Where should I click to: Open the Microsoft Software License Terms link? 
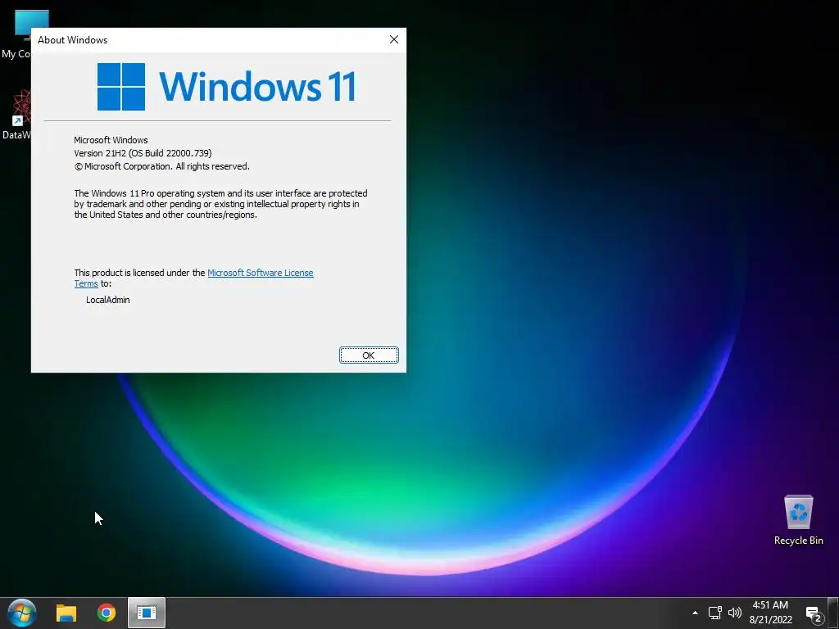260,273
